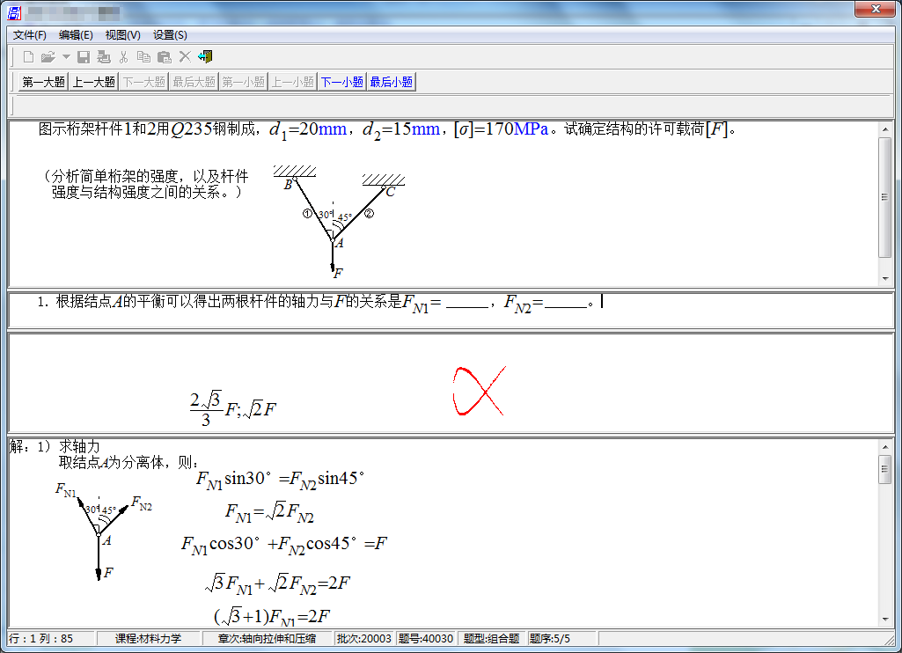
Task: Open the 视图(V) menu
Action: pyautogui.click(x=122, y=35)
